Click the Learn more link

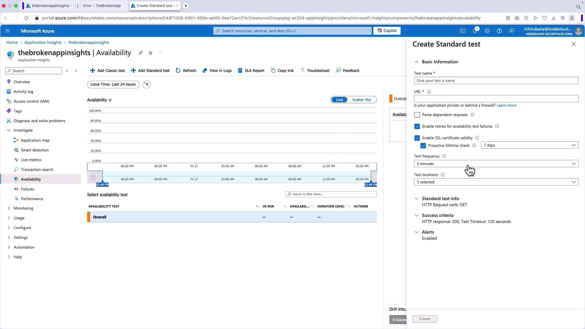pos(506,105)
